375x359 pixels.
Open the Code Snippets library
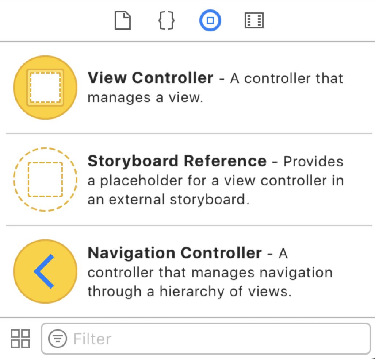166,20
